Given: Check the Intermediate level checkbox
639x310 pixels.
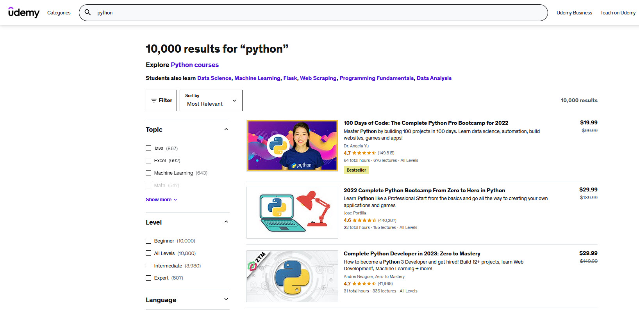Looking at the screenshot, I should click(x=148, y=266).
